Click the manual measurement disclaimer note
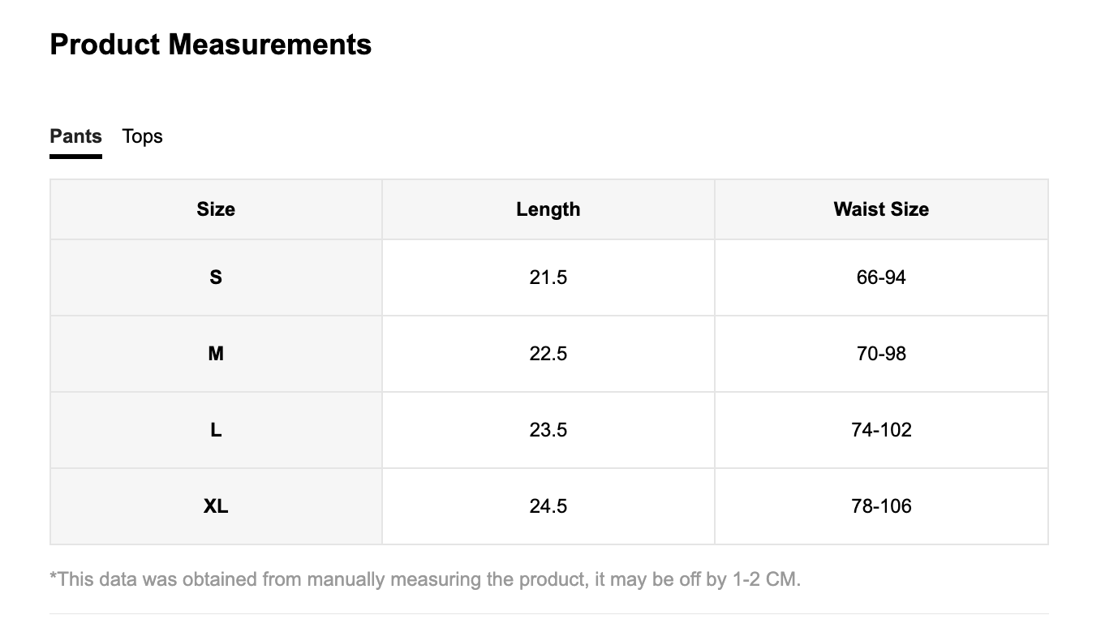 point(425,579)
